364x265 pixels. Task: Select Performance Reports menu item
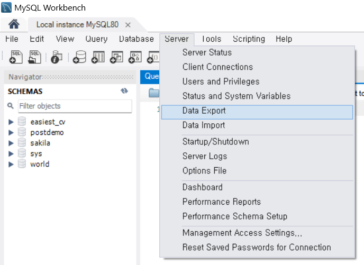[221, 202]
